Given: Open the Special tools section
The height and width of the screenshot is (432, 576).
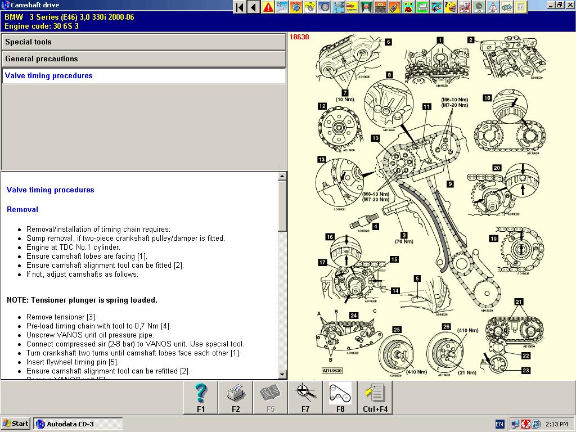Looking at the screenshot, I should tap(143, 42).
